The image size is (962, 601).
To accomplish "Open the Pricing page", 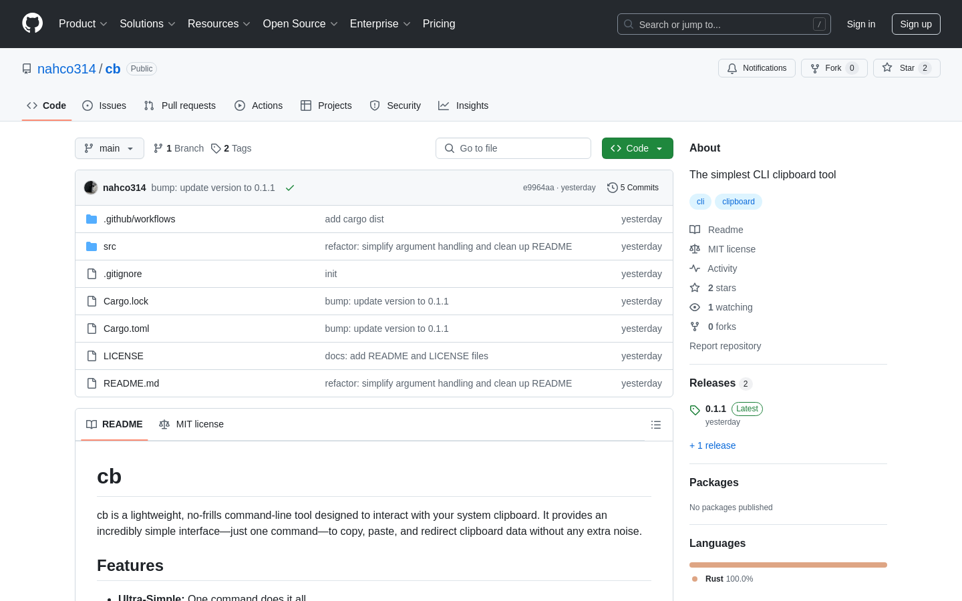I will coord(439,24).
